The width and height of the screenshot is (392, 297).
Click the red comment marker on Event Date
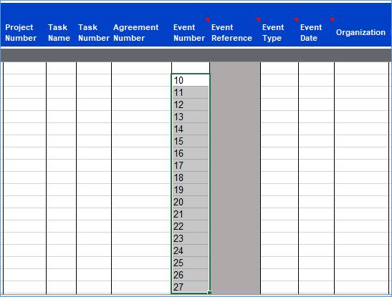[x=332, y=20]
